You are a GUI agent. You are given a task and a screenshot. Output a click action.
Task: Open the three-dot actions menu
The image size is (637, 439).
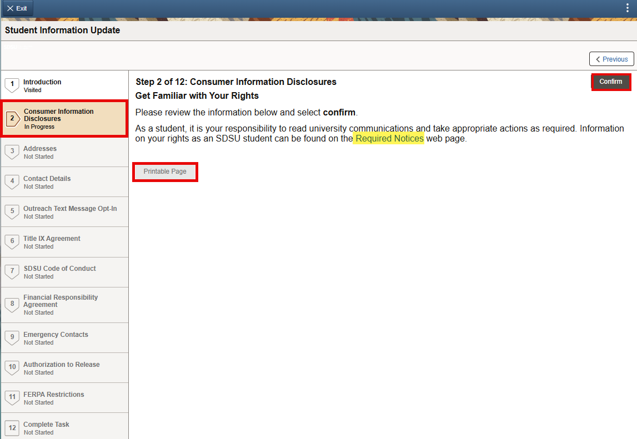[626, 8]
